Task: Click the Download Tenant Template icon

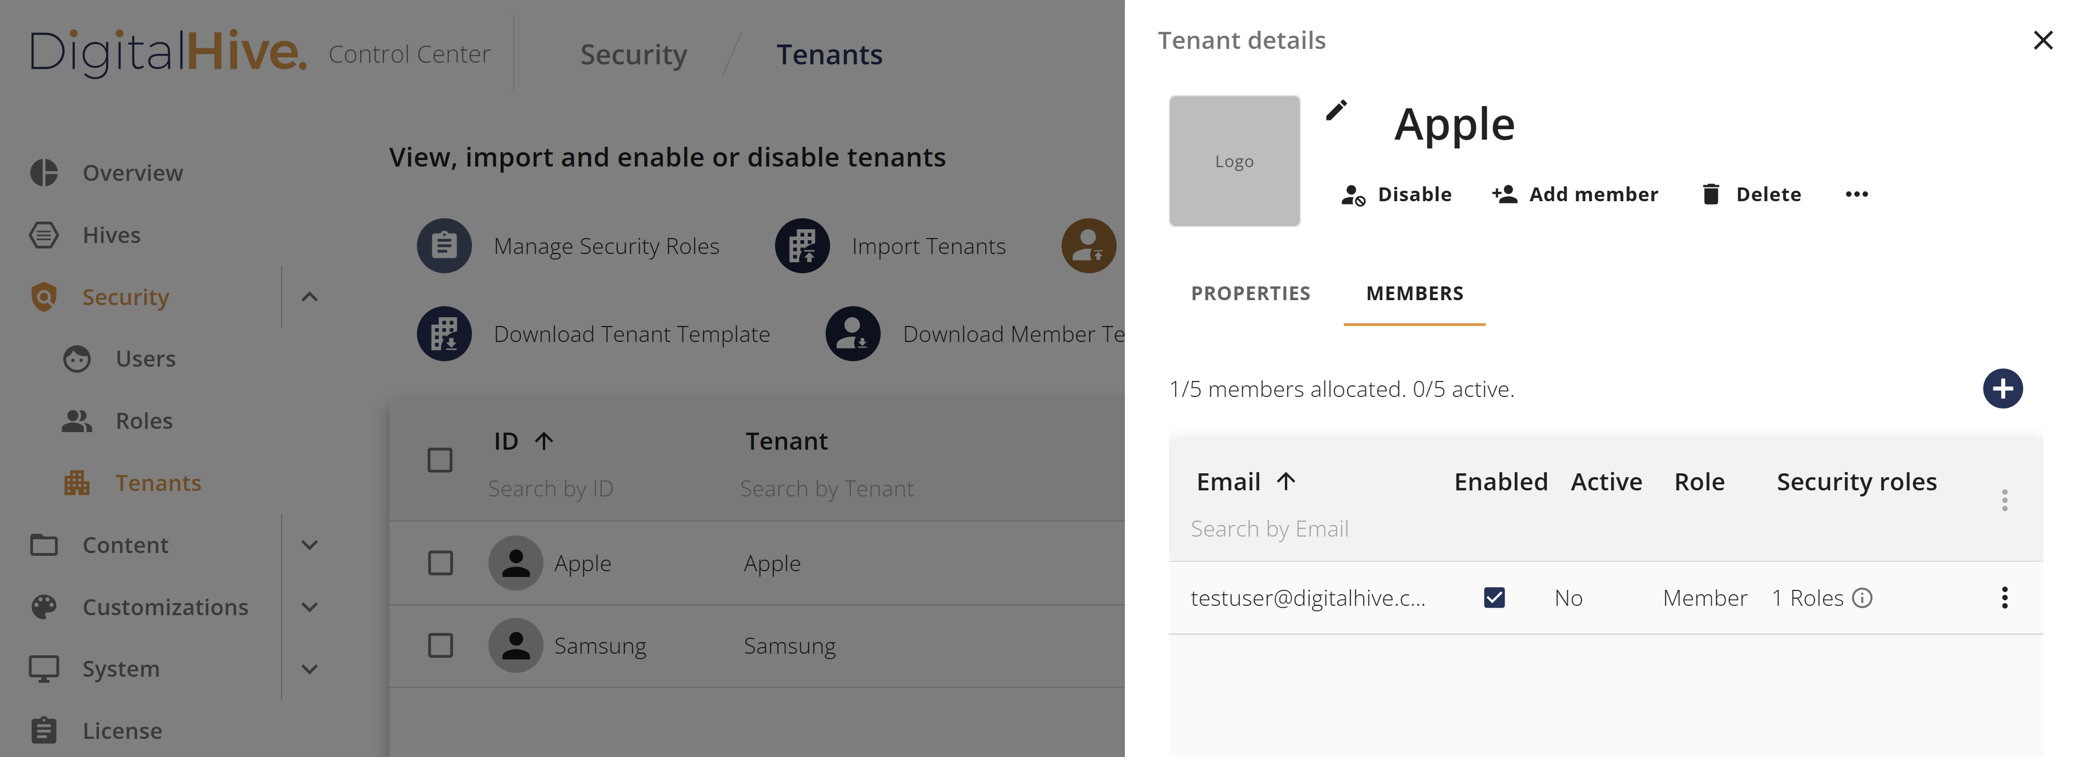Action: (444, 334)
